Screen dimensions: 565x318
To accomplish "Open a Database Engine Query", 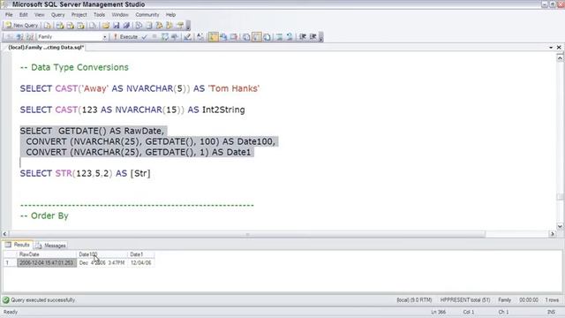I will tap(48, 26).
